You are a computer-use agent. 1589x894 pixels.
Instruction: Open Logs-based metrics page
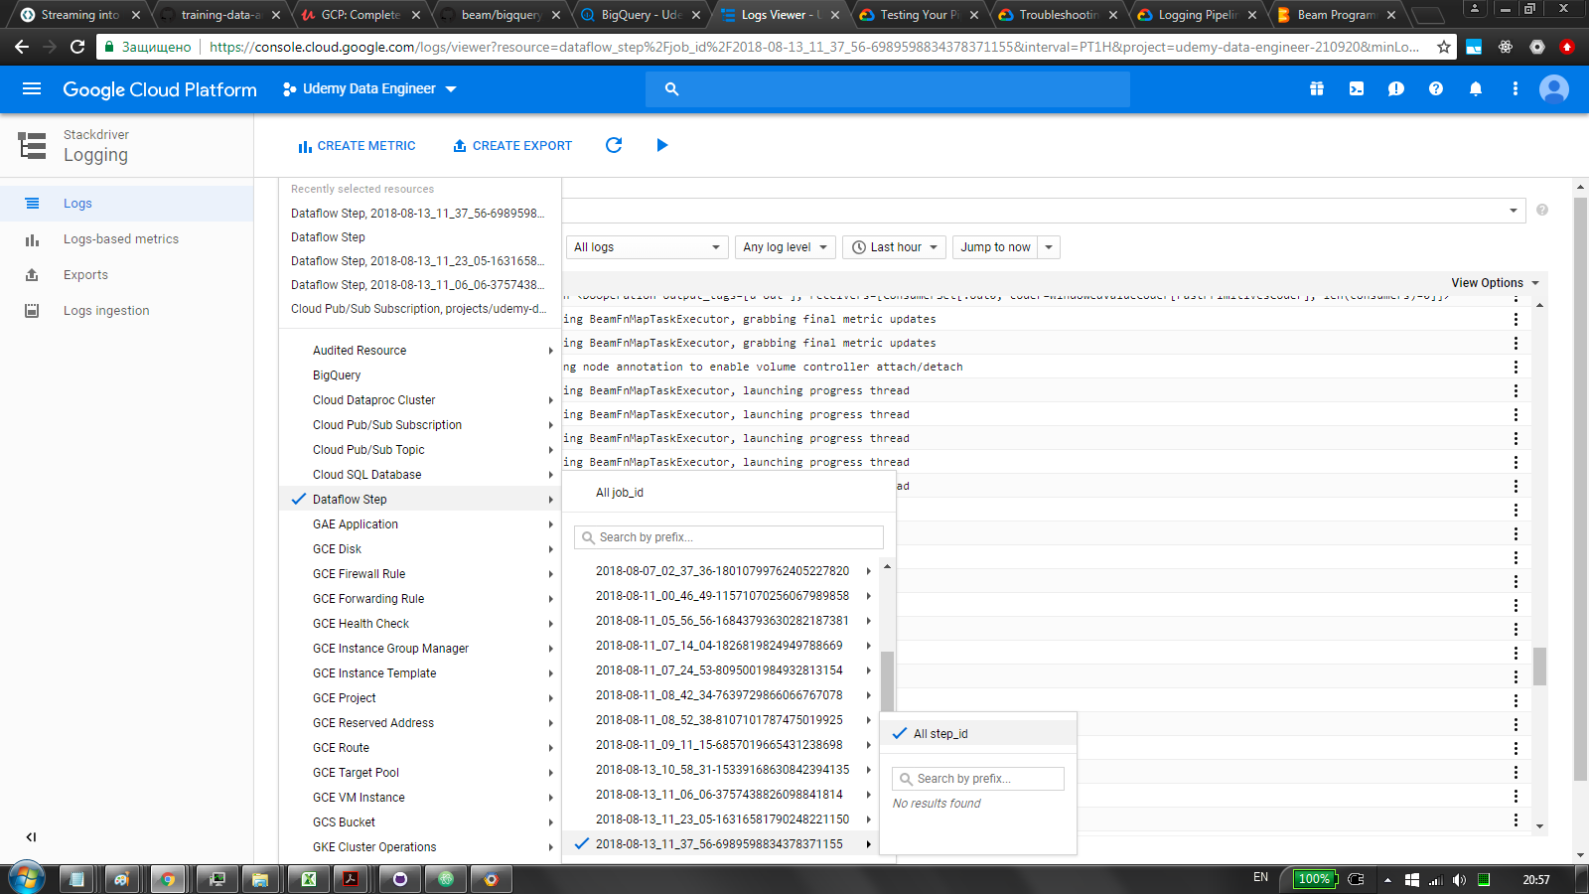pyautogui.click(x=121, y=239)
